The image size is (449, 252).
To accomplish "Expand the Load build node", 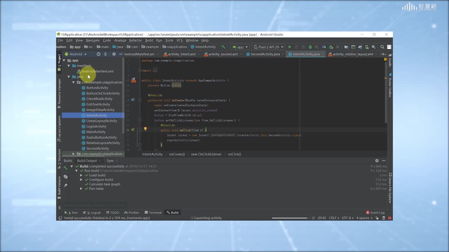I will [81, 175].
